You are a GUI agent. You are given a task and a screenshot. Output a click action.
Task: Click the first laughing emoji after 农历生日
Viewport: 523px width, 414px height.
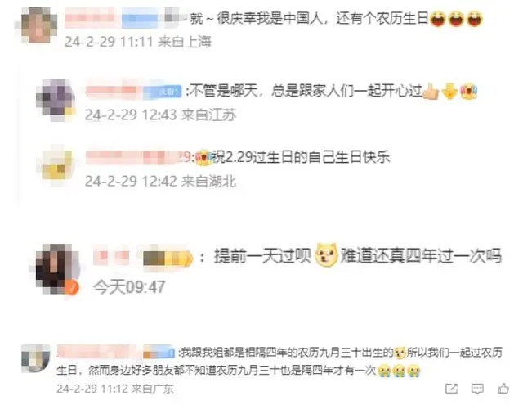click(438, 19)
